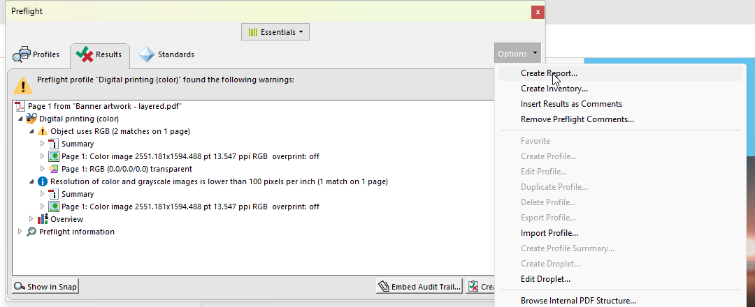
Task: Expand the RGB transparent item row
Action: tap(43, 169)
